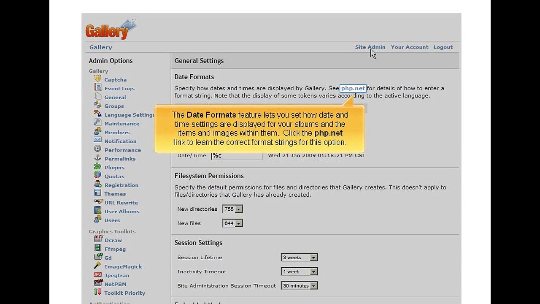Screen dimensions: 540x304
Task: Open the Themes link
Action: click(115, 194)
